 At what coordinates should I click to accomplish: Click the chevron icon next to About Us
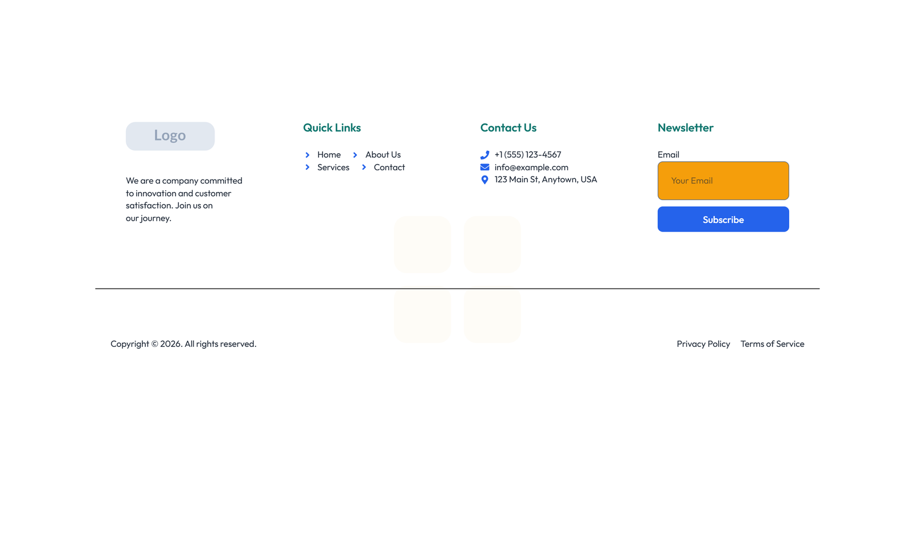[356, 154]
